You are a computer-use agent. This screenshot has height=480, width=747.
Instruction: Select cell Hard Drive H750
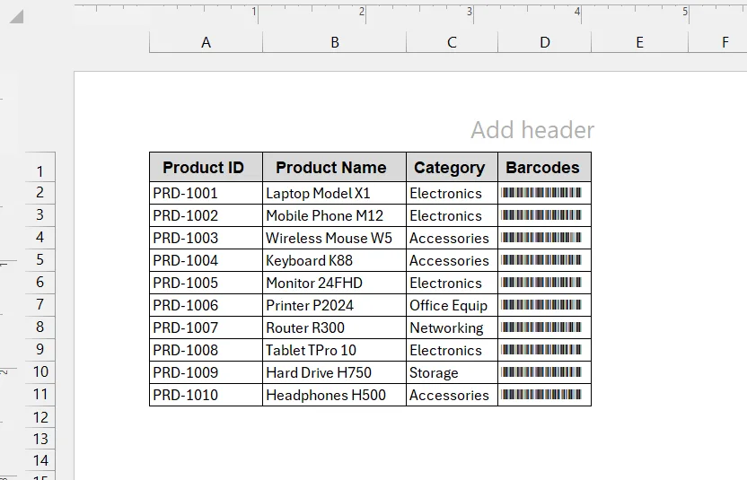point(334,372)
